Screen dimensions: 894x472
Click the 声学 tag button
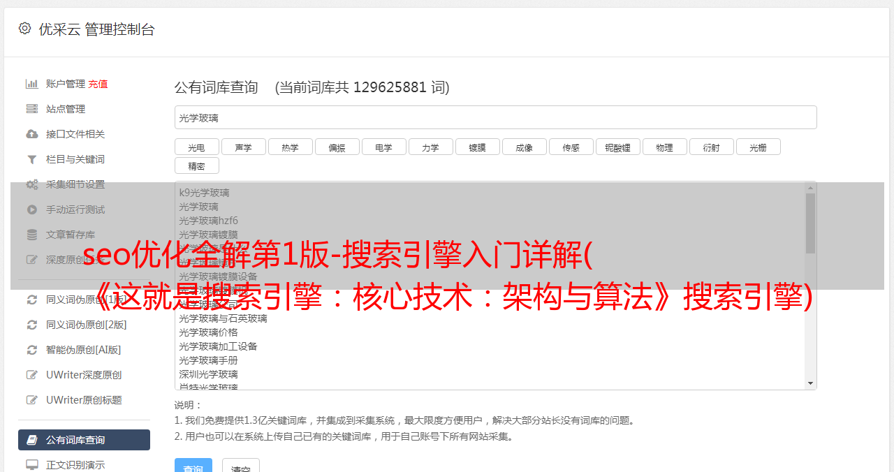[x=243, y=147]
